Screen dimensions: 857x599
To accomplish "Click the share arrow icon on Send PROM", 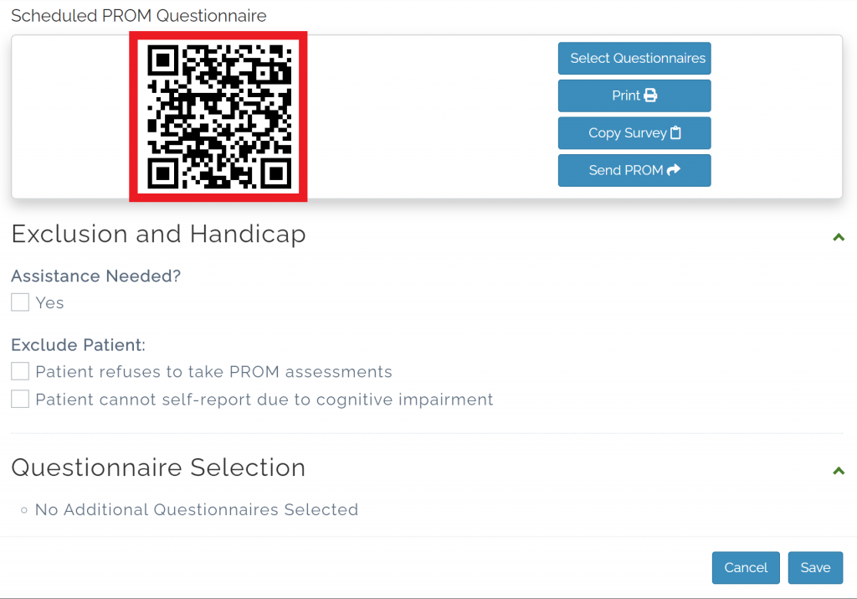I will pyautogui.click(x=674, y=169).
